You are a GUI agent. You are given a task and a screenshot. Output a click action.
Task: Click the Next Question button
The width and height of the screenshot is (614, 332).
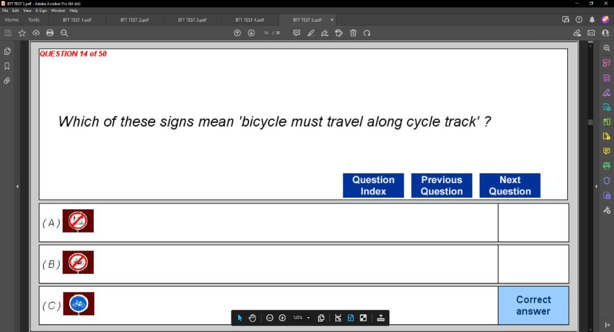(509, 185)
